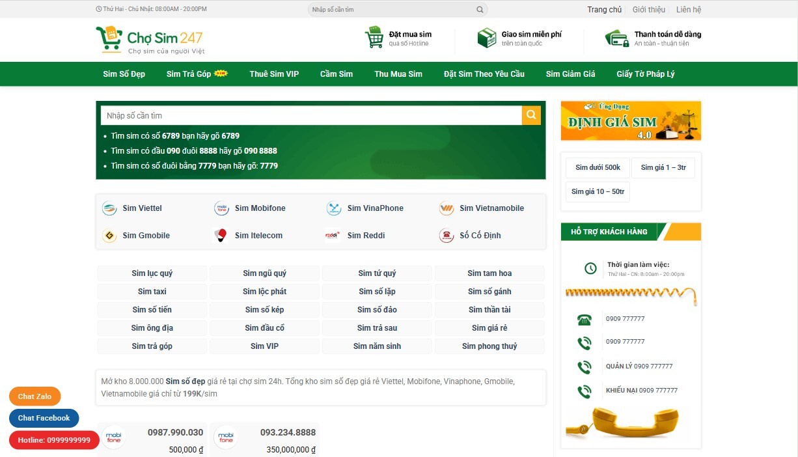This screenshot has width=798, height=457.
Task: Click the Mobifone logo on 0987.990.030 card
Action: (114, 437)
